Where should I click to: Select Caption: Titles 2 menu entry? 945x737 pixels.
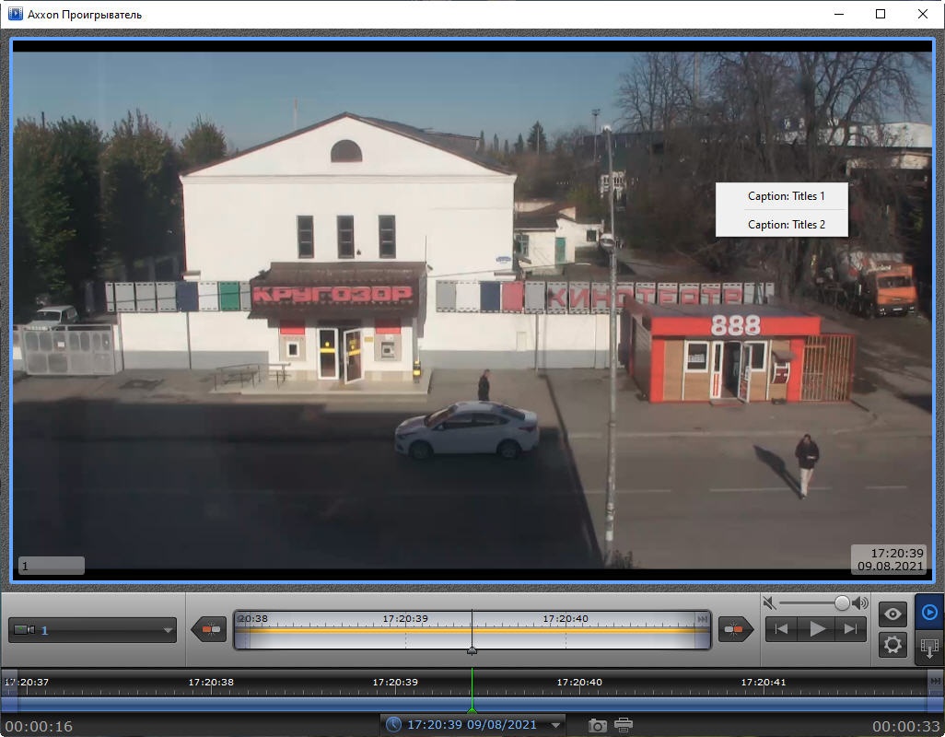(786, 225)
